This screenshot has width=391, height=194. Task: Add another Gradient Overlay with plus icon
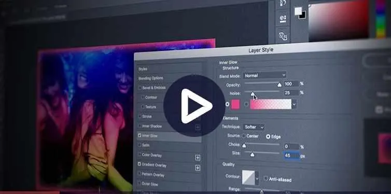(198, 168)
